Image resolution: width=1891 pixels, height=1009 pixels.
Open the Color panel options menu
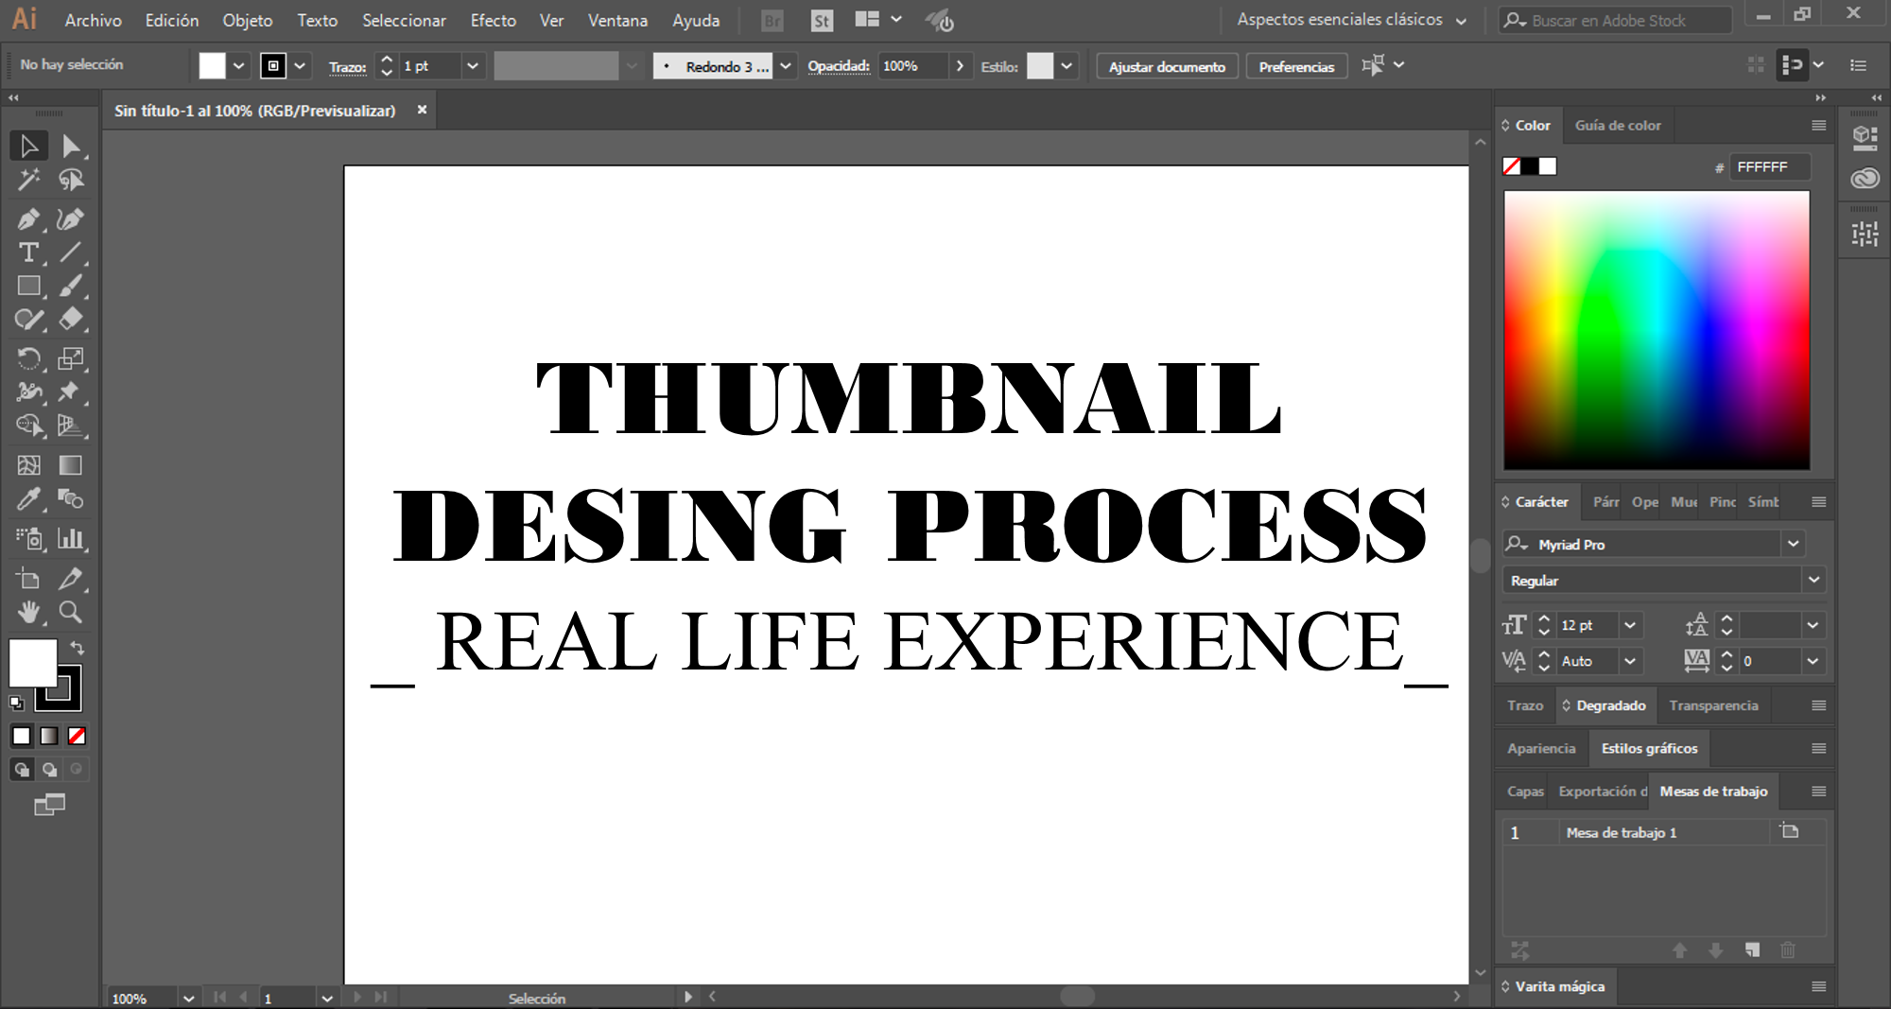[x=1818, y=125]
